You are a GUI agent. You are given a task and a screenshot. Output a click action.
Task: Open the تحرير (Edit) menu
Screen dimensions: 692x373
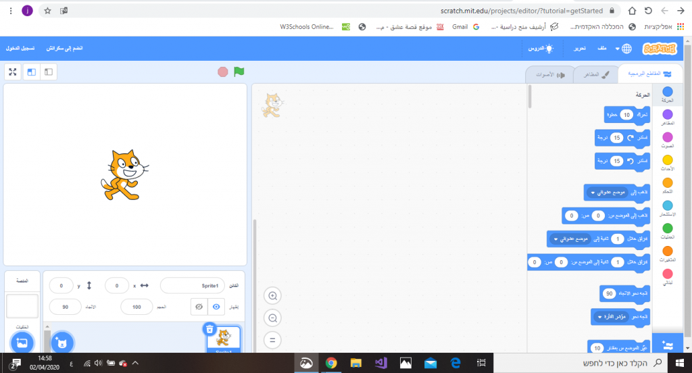pyautogui.click(x=579, y=49)
